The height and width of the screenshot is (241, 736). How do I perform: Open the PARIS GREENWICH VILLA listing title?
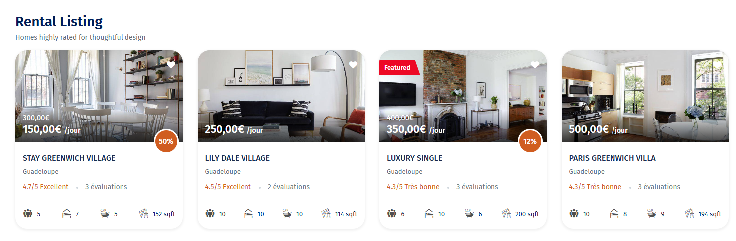(x=613, y=158)
